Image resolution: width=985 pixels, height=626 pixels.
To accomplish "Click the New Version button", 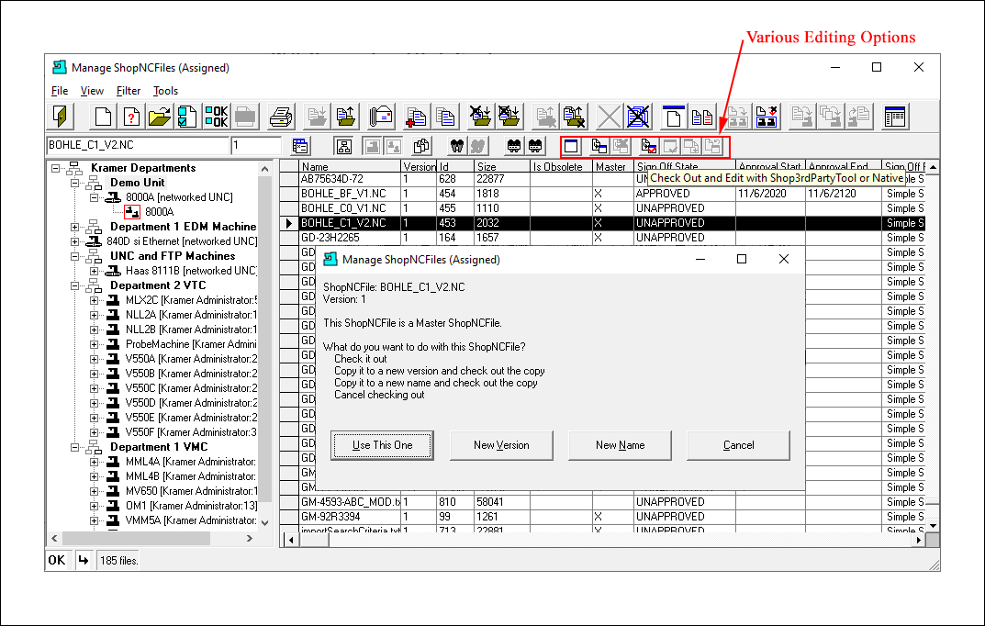I will (x=501, y=445).
